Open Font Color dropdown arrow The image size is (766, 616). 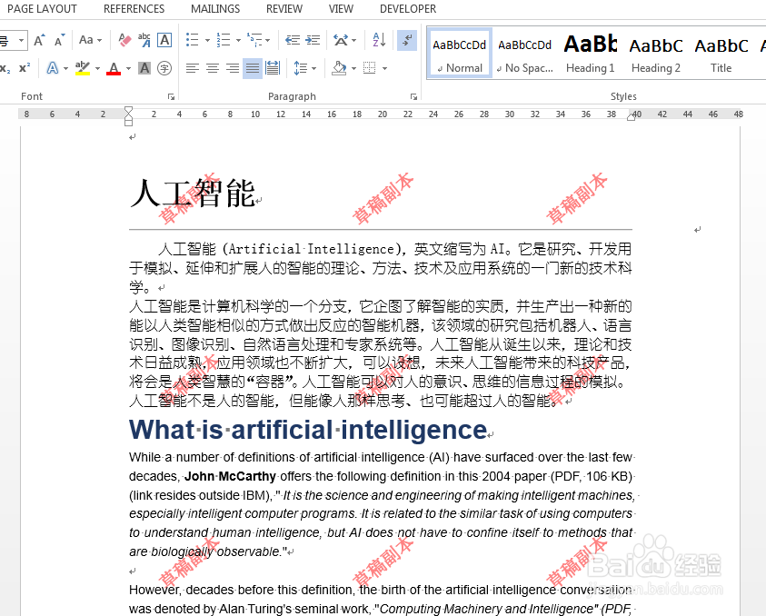[128, 68]
